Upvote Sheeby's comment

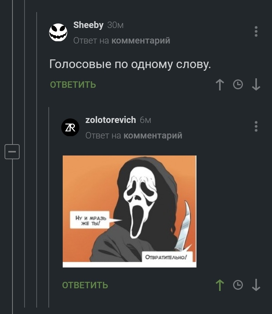point(220,84)
